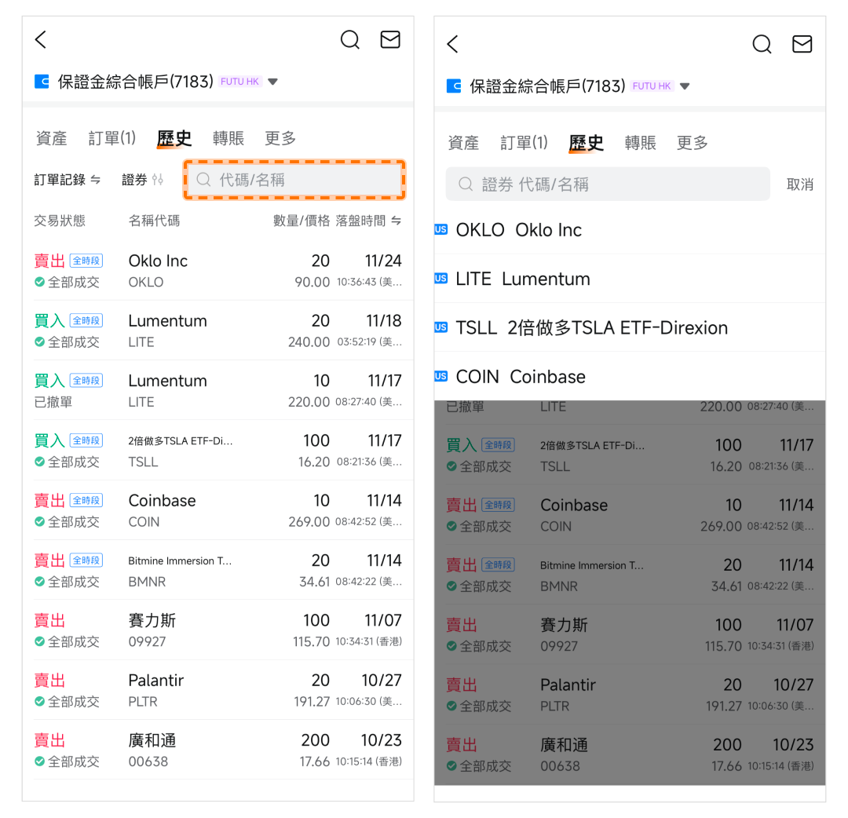
Task: Click the highlighted 代碼/名稱 search field
Action: pyautogui.click(x=295, y=180)
